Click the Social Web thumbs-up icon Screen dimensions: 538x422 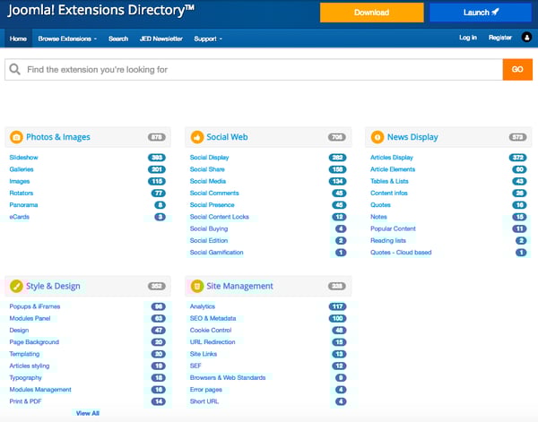[x=196, y=137]
